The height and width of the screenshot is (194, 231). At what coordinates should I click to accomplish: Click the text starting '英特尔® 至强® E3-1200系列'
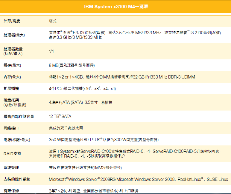click(136, 33)
